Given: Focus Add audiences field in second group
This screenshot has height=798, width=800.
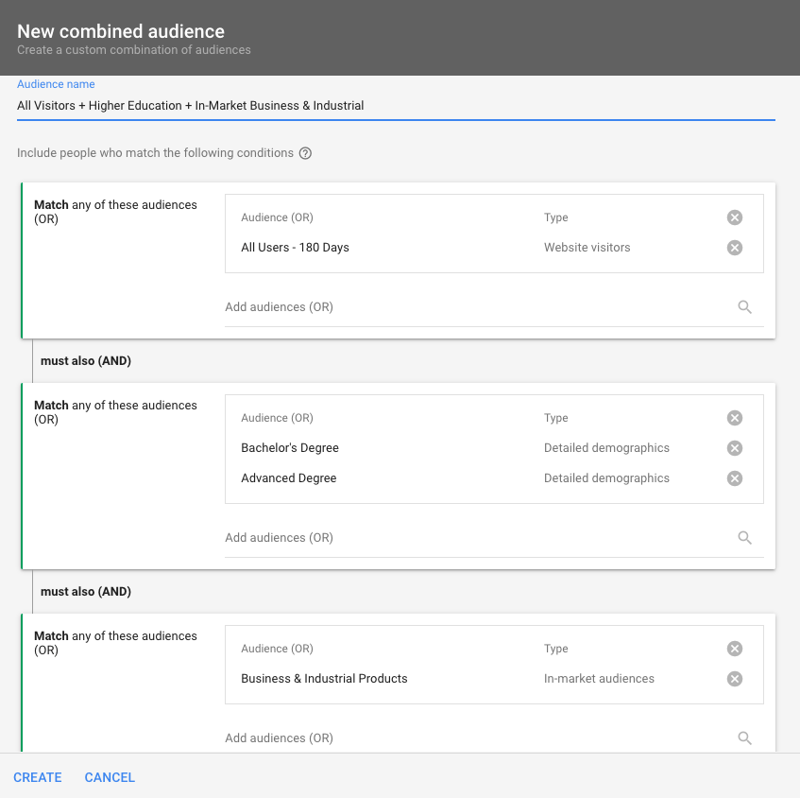Looking at the screenshot, I should [x=472, y=538].
